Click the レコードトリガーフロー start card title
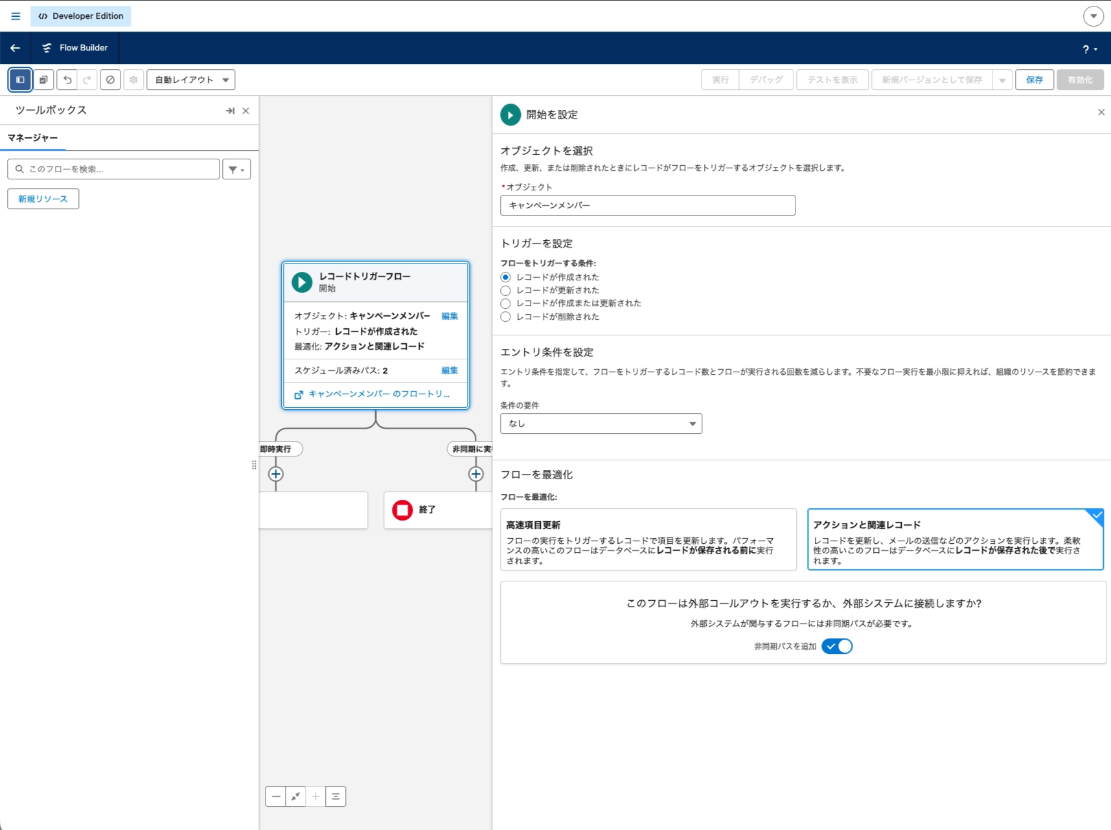 pyautogui.click(x=365, y=276)
